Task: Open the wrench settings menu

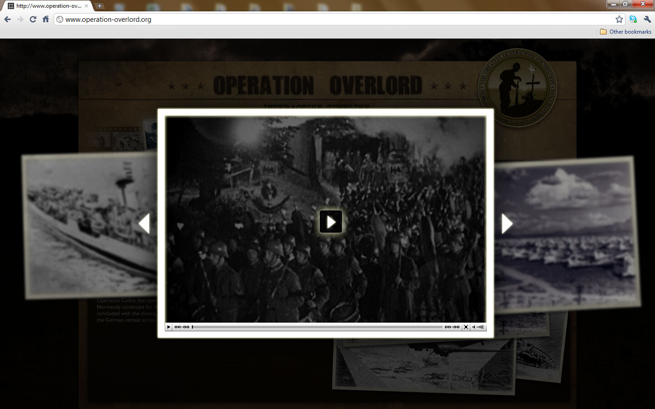Action: click(x=647, y=19)
